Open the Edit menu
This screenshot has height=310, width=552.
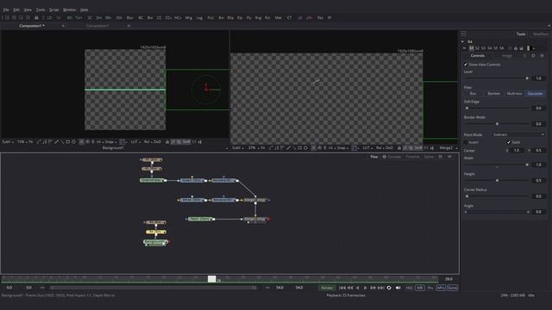pyautogui.click(x=16, y=9)
